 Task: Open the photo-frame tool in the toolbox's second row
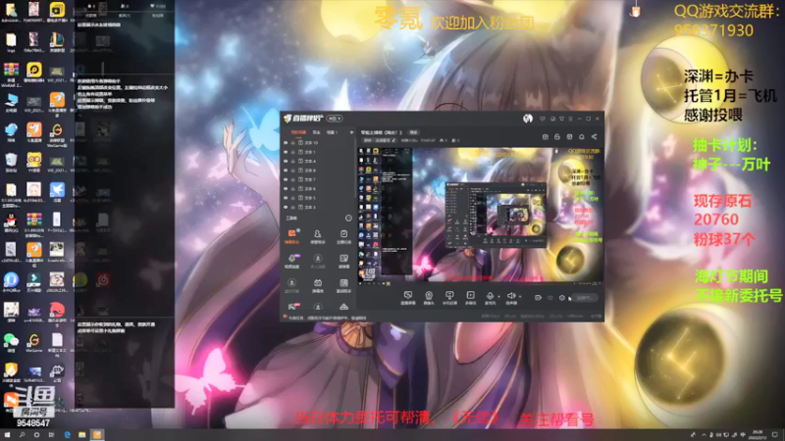pyautogui.click(x=343, y=261)
